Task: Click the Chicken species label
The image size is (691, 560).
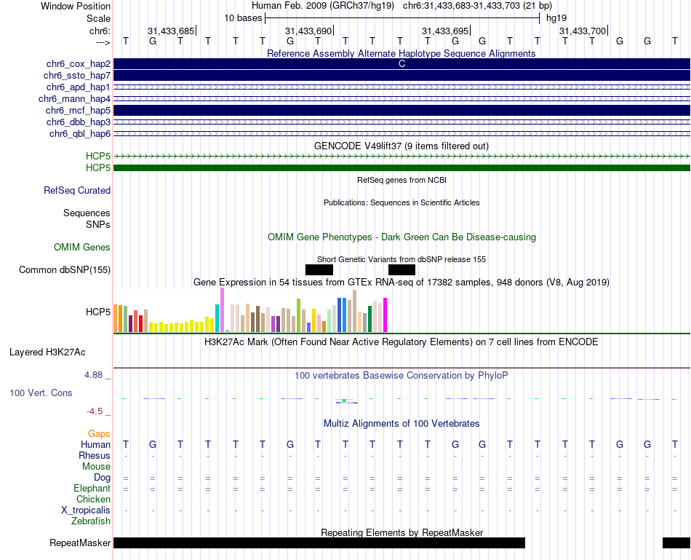Action: pyautogui.click(x=93, y=499)
